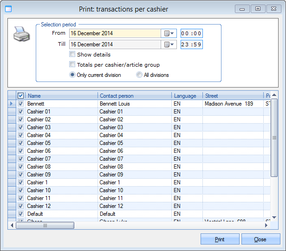This screenshot has width=286, height=251.
Task: Enable Totals per cashier/article group
Action: (x=72, y=65)
